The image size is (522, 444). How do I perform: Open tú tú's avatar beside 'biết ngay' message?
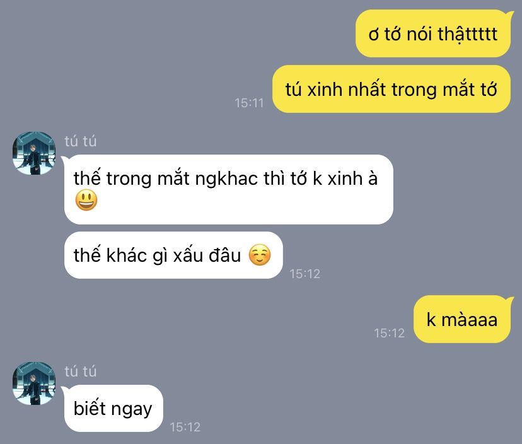pyautogui.click(x=34, y=383)
